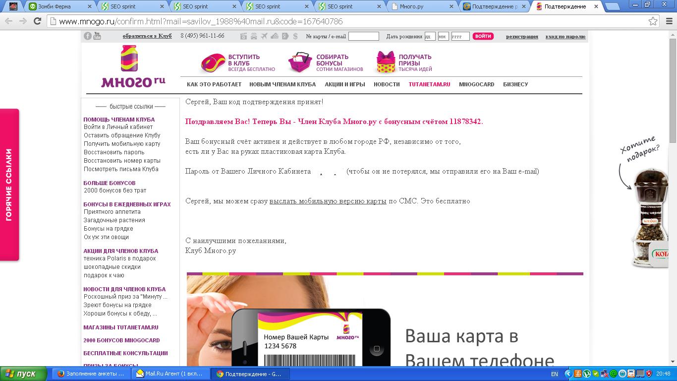The height and width of the screenshot is (381, 677).
Task: Open the 'Приятного аппетита' game link
Action: (x=112, y=212)
